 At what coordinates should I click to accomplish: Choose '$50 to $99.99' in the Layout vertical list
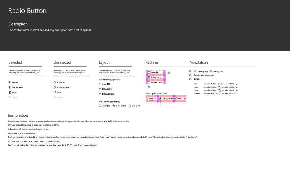[100, 89]
